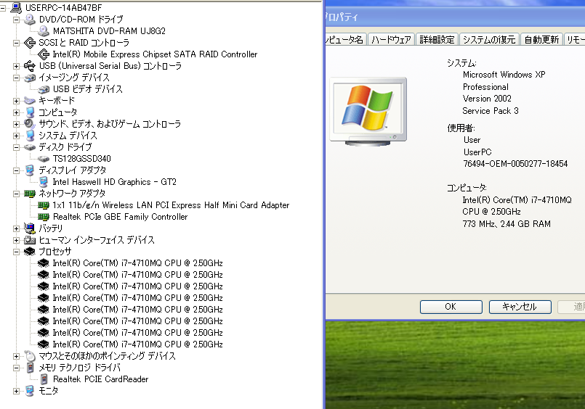The image size is (585, 409).
Task: Click the システム デバイス icon
Action: coord(30,136)
